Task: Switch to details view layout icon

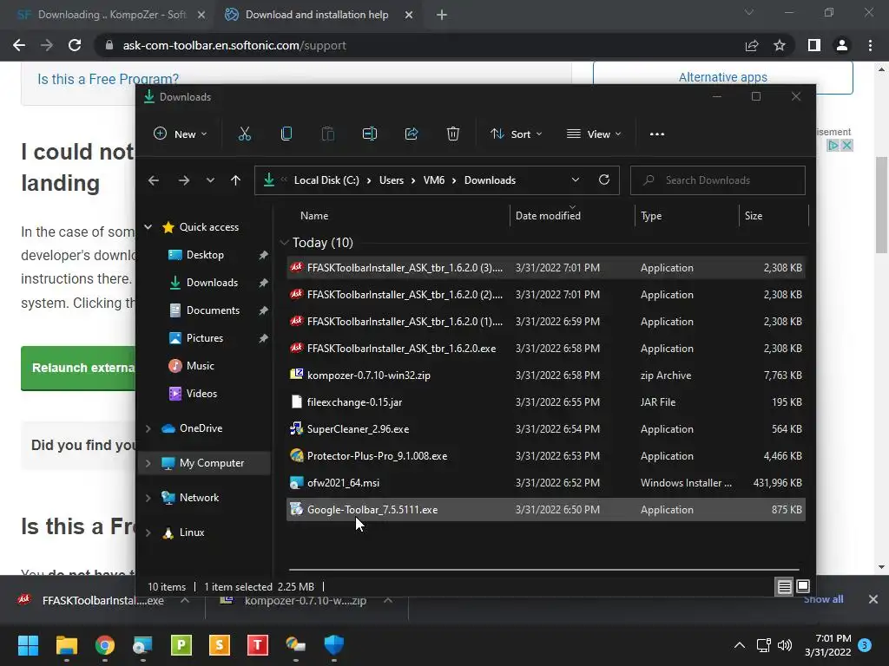Action: (784, 587)
